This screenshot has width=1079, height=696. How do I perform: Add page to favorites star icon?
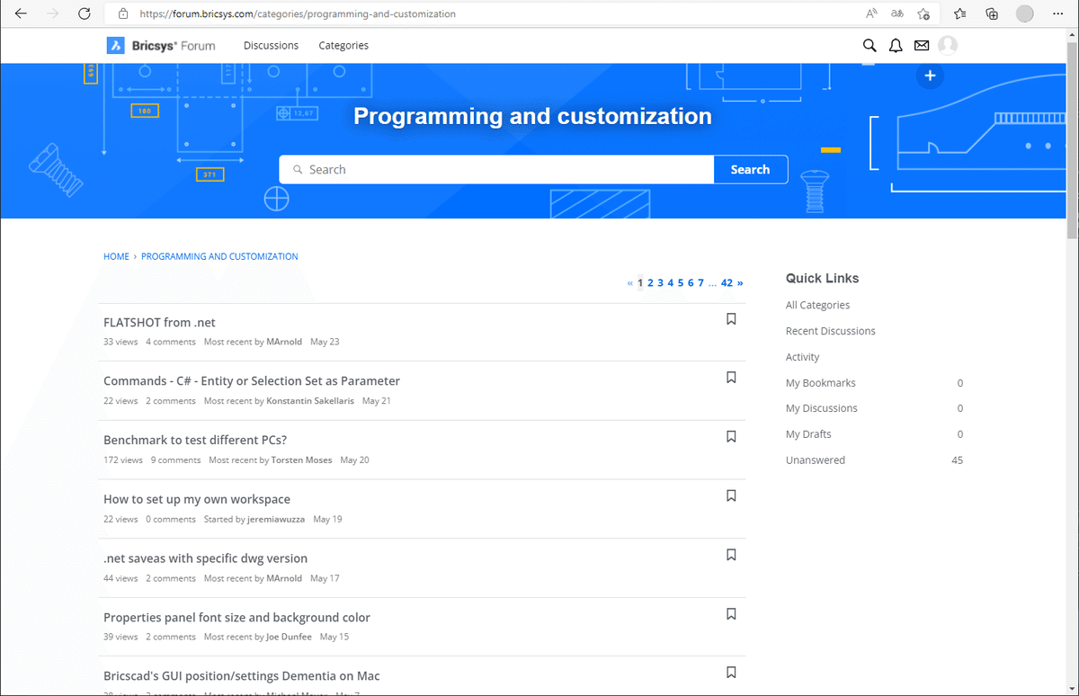tap(923, 13)
